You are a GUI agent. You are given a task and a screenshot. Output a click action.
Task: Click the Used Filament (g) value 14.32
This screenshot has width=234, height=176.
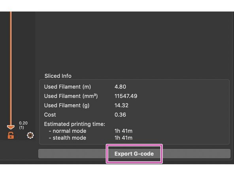pos(121,105)
